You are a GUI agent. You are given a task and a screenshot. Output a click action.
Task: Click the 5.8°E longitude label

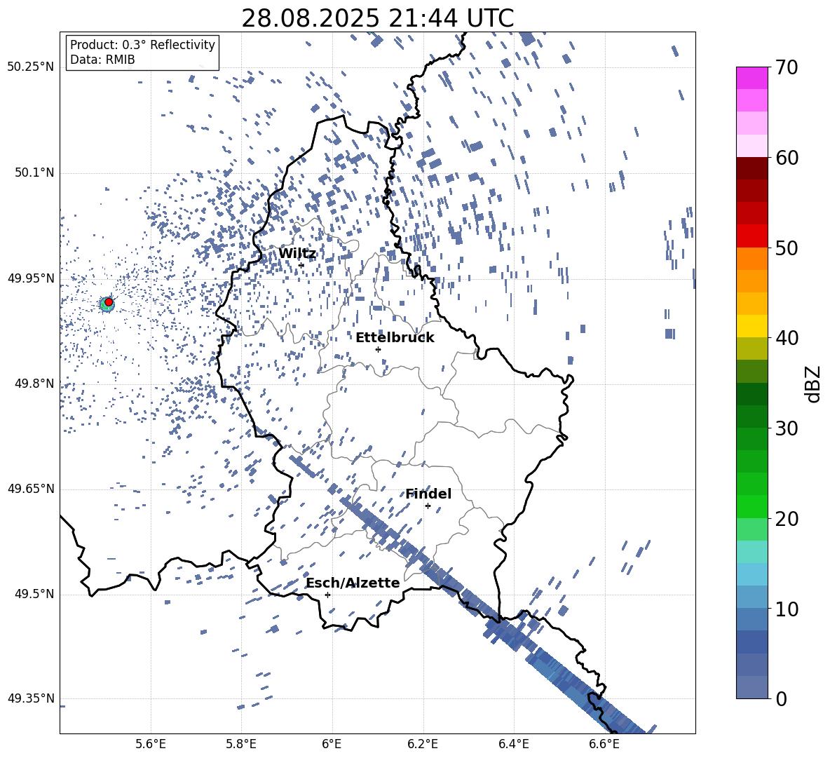(241, 744)
